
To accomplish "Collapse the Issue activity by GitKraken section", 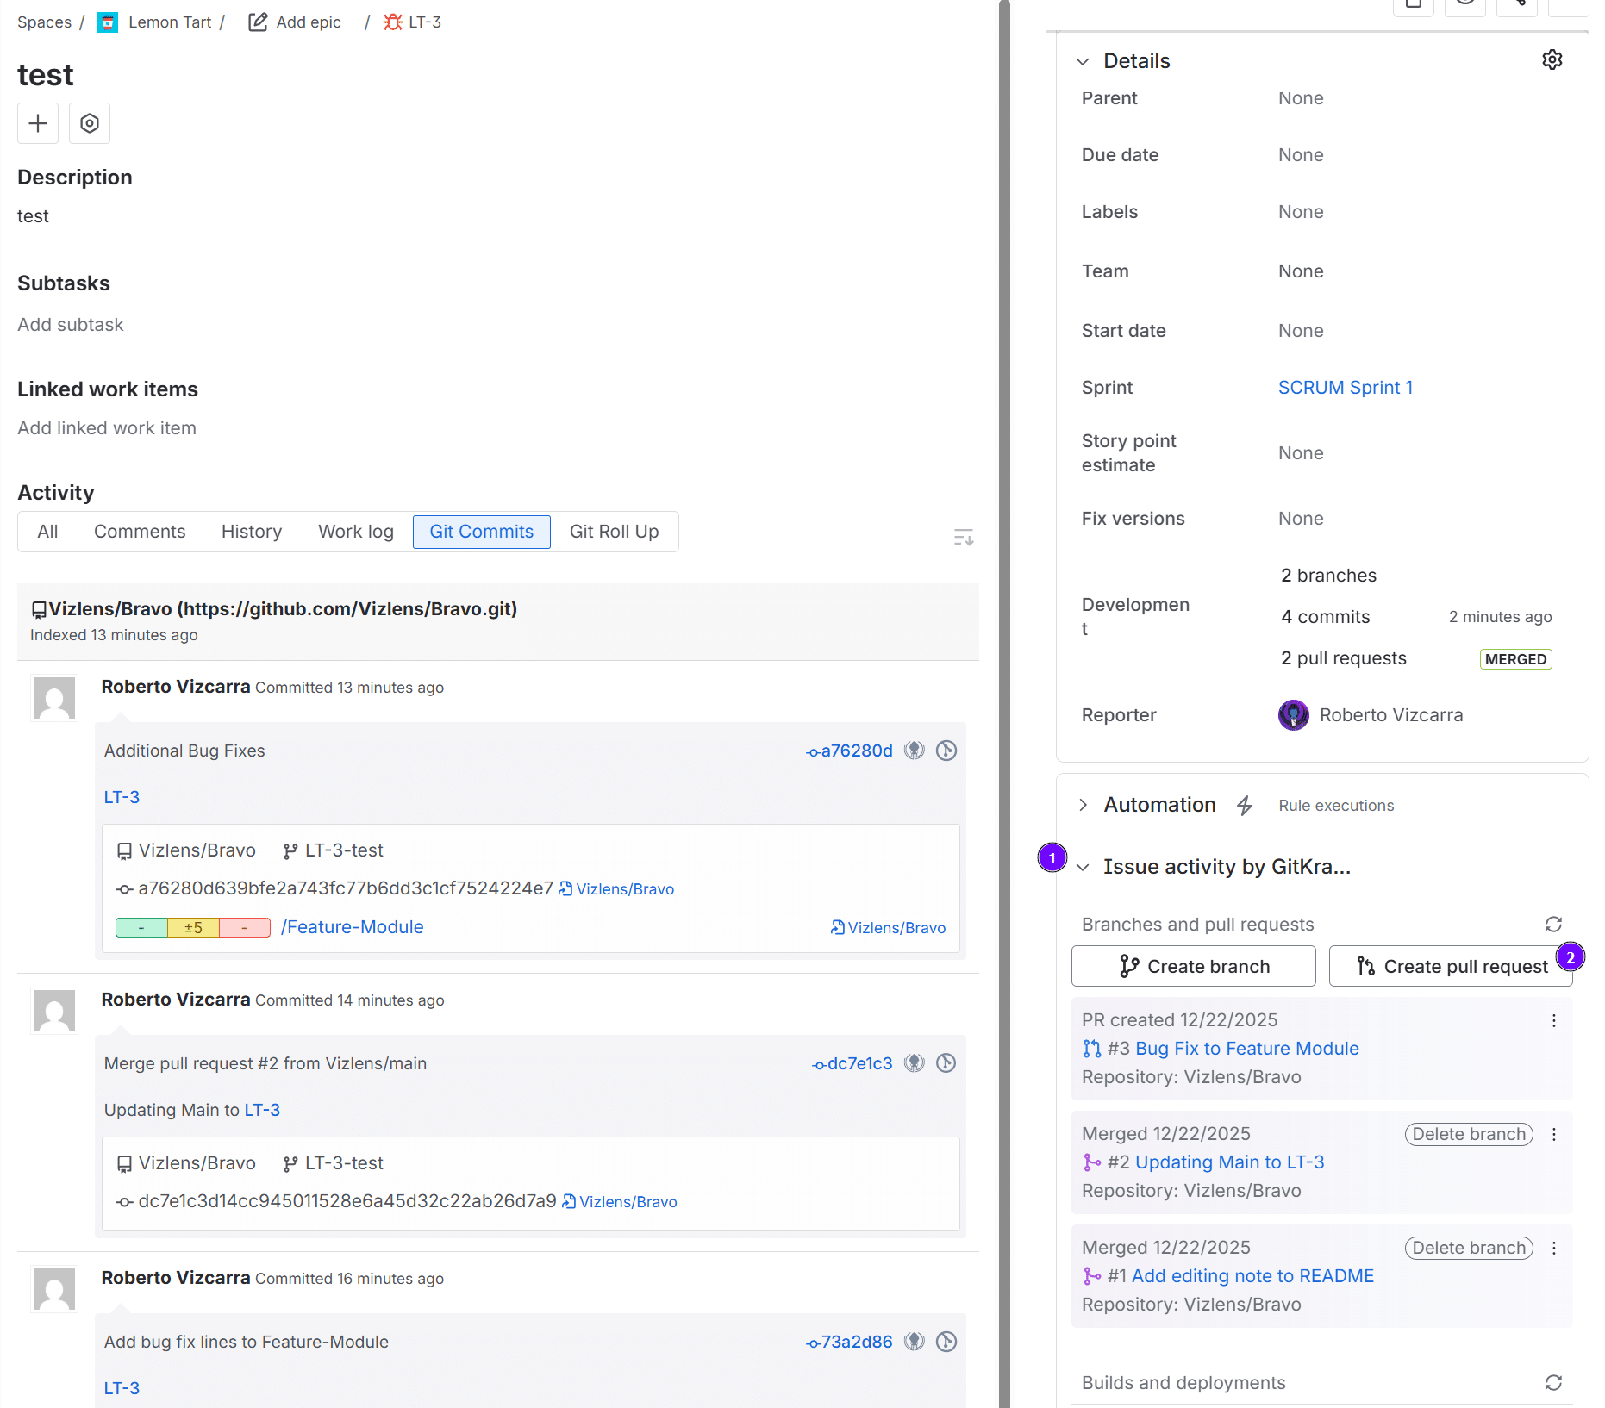I will pos(1083,867).
